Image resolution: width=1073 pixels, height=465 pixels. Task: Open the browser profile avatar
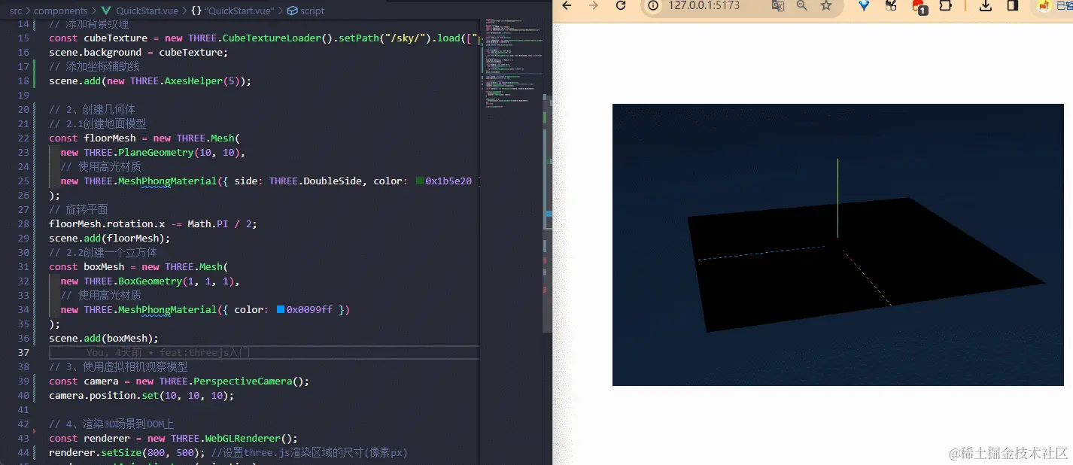pyautogui.click(x=1044, y=6)
